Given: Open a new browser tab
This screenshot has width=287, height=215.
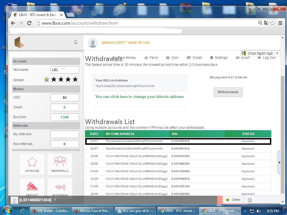Looking at the screenshot, I should point(70,15).
